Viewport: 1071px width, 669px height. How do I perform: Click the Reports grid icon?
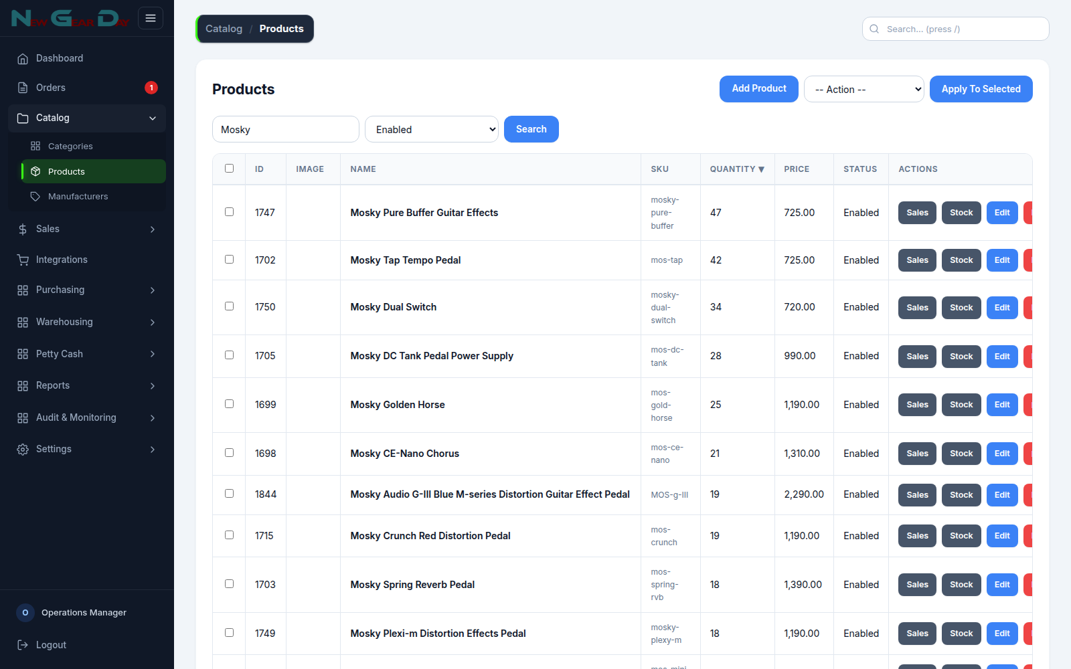tap(23, 385)
